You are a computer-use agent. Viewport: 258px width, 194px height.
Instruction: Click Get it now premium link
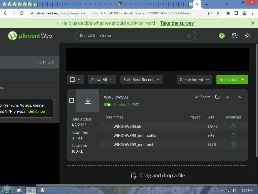click(37, 111)
